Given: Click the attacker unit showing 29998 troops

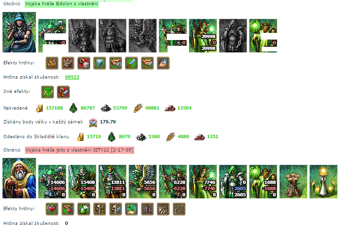Looking at the screenshot, I should (x=203, y=36).
